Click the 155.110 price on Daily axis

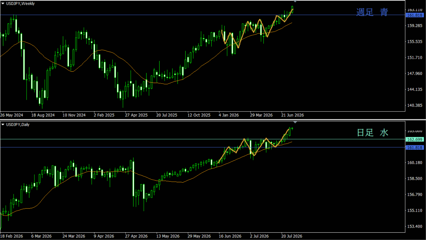[415, 210]
